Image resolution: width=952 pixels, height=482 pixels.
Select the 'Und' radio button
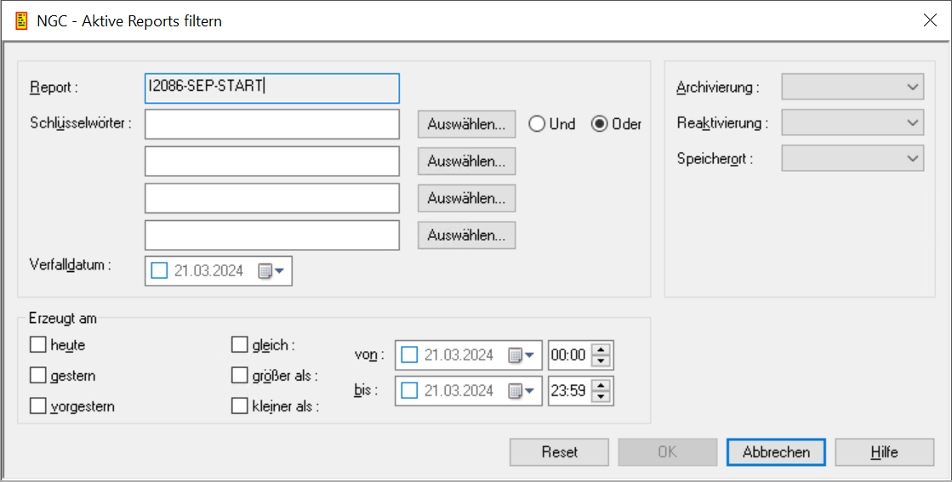[x=537, y=124]
